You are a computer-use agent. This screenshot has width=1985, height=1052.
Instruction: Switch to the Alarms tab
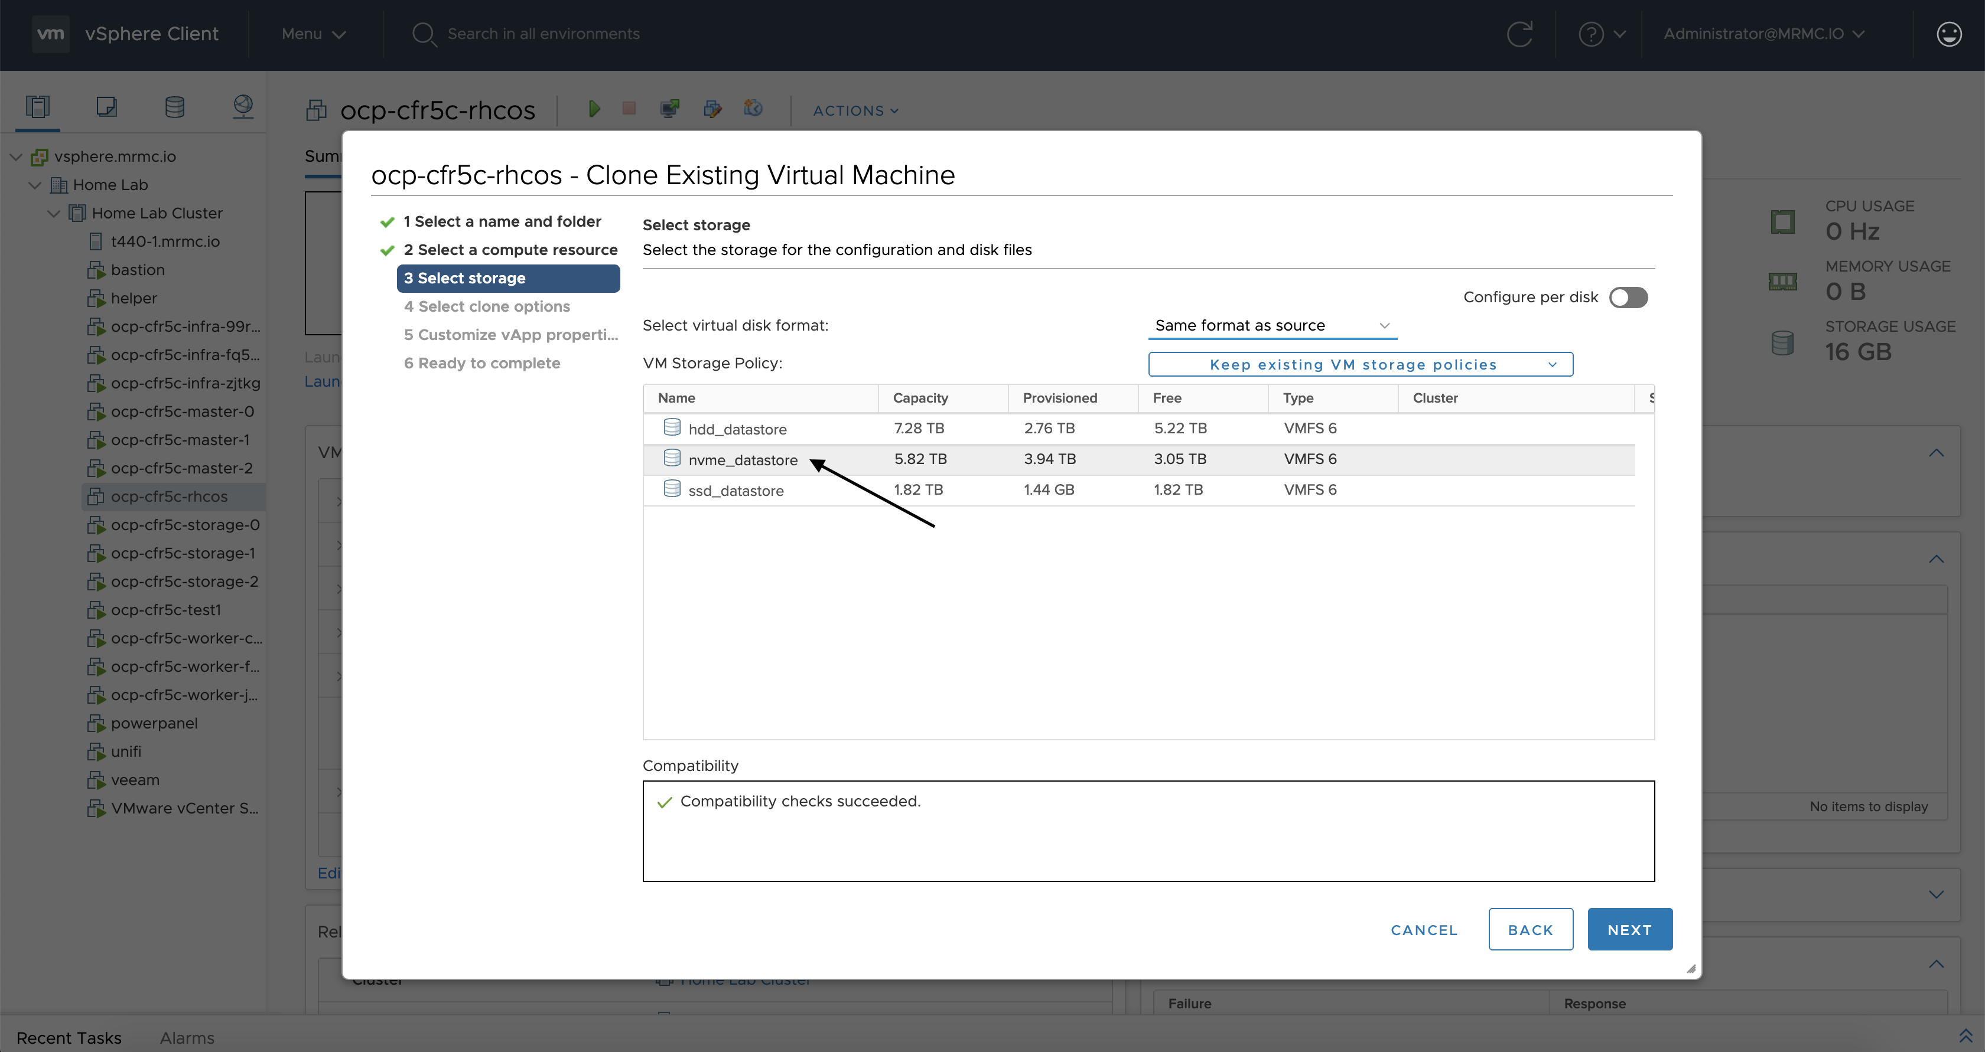(x=187, y=1037)
